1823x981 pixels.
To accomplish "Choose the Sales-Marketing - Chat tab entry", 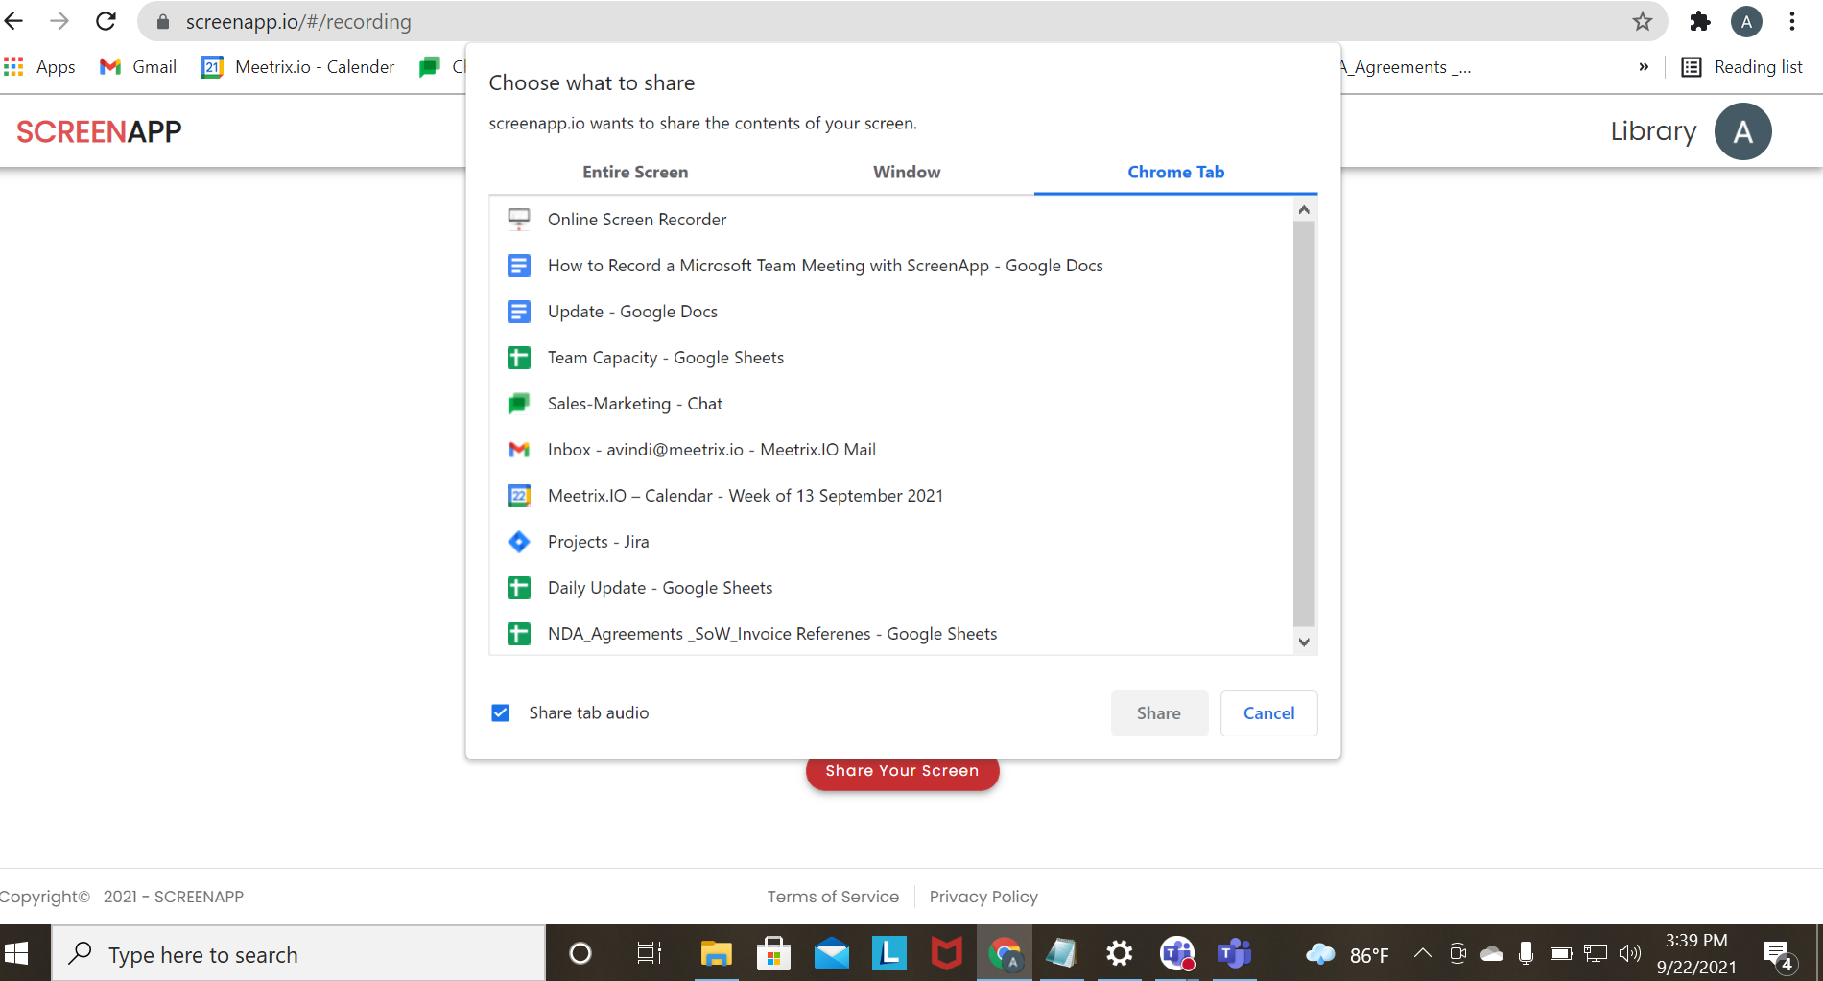I will 634,404.
